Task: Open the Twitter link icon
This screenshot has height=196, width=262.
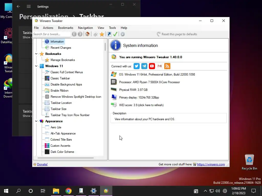Action: pos(137,66)
